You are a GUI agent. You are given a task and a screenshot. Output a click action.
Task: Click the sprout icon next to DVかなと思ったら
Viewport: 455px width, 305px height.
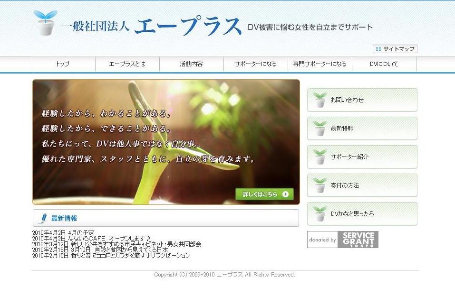coord(320,214)
